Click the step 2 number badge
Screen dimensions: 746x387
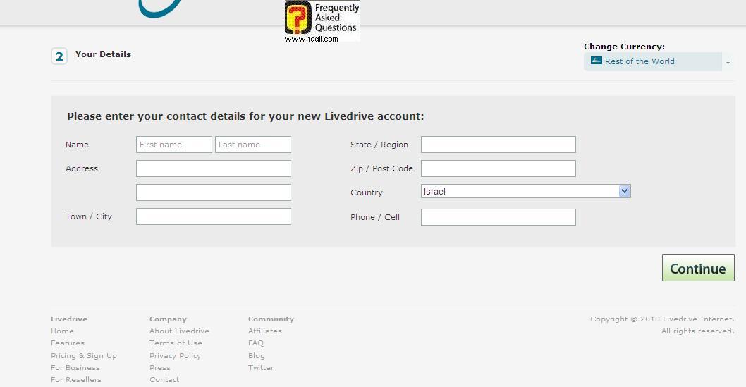coord(59,56)
